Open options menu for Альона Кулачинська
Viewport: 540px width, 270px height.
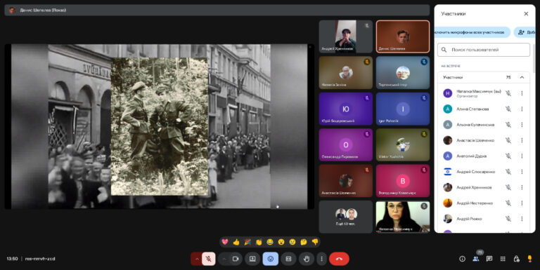522,125
